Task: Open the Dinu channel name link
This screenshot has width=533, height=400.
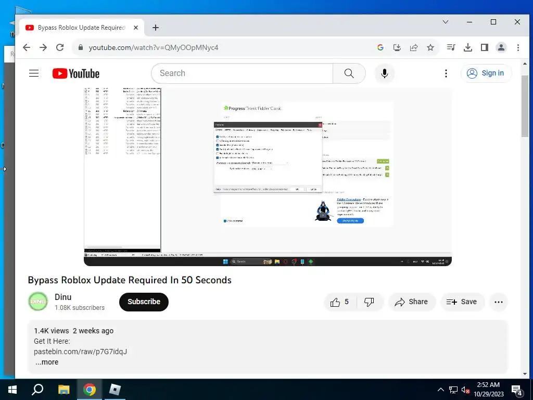Action: [x=63, y=297]
